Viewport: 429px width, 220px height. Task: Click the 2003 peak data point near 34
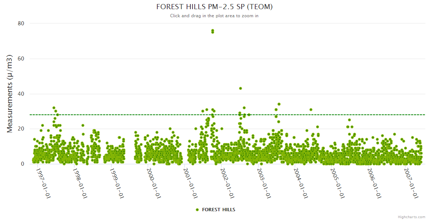coord(279,104)
